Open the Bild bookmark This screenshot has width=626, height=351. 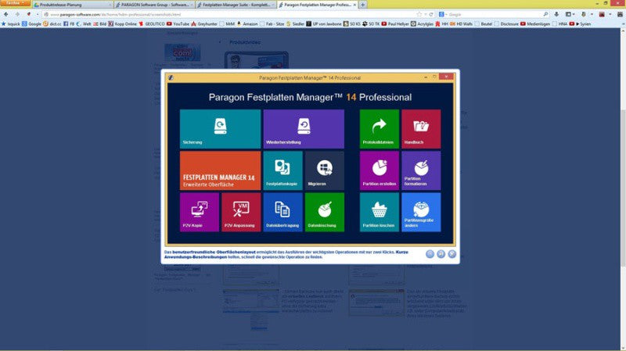pyautogui.click(x=100, y=24)
